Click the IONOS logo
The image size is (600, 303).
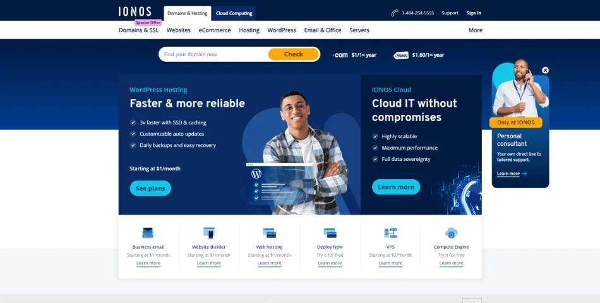coord(135,11)
